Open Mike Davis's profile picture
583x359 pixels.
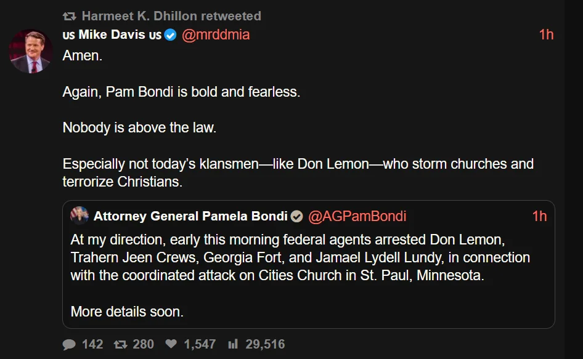tap(30, 50)
